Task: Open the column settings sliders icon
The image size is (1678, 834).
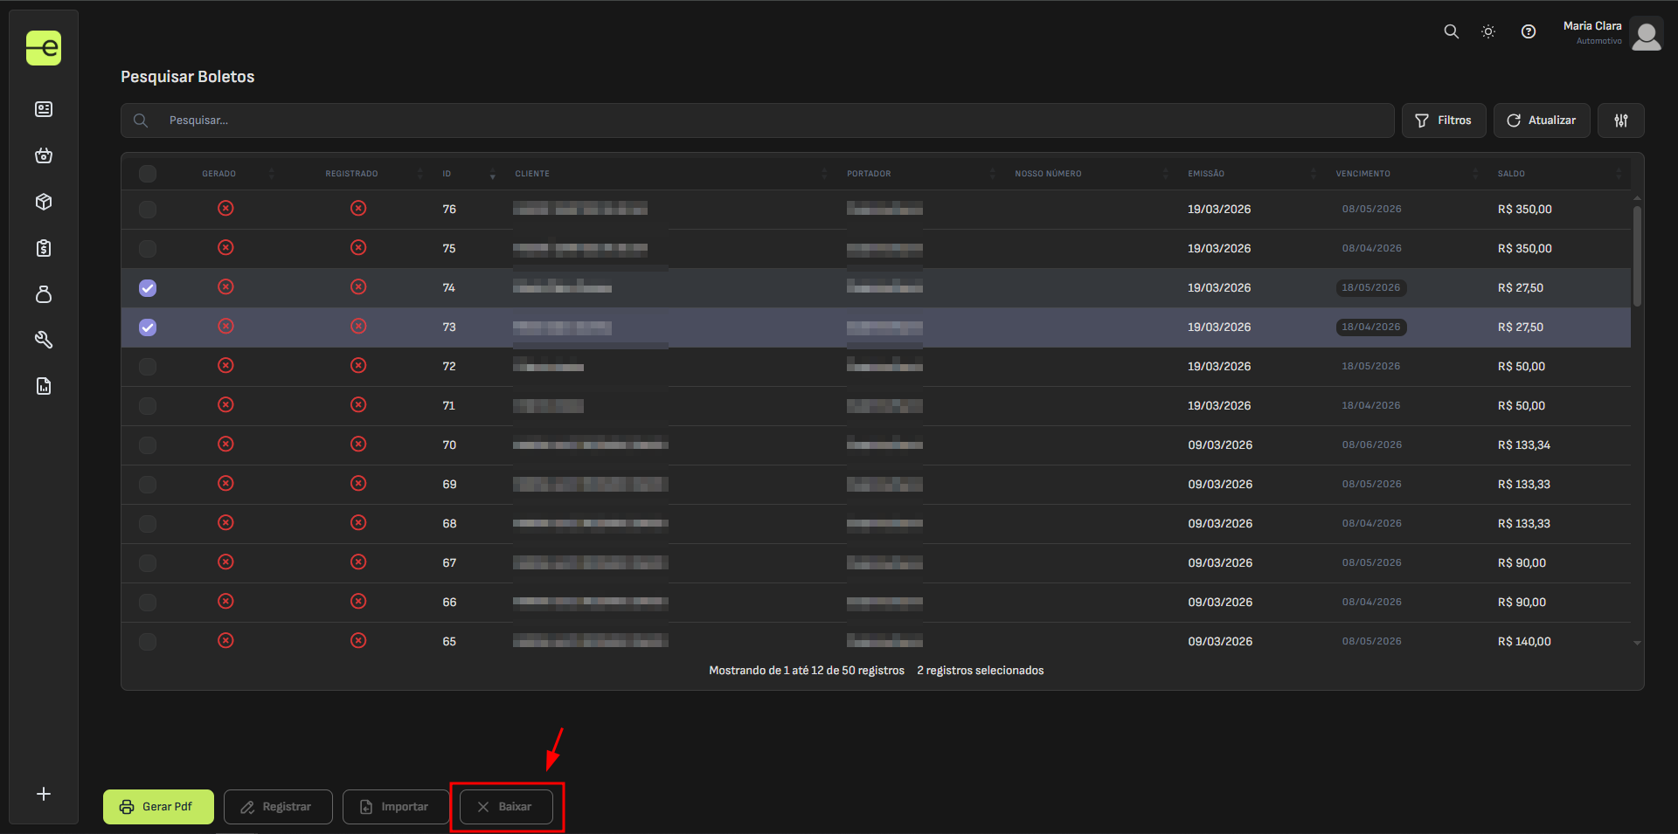Action: [x=1620, y=121]
